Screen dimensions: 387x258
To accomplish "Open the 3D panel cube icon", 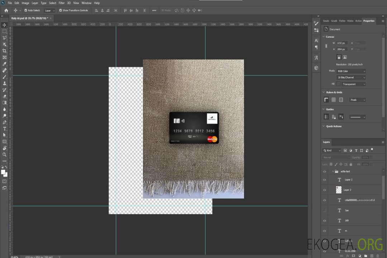I will pyautogui.click(x=316, y=68).
